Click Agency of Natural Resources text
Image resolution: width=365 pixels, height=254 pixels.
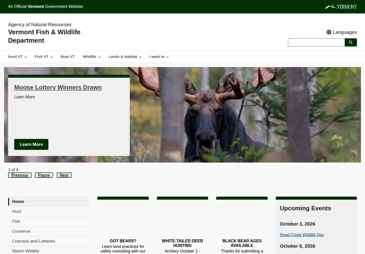pos(40,25)
